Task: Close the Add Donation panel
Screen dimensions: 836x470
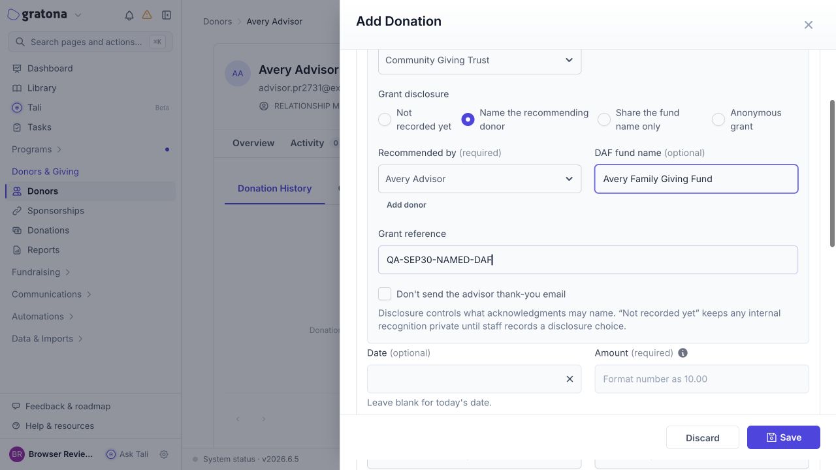Action: coord(809,25)
